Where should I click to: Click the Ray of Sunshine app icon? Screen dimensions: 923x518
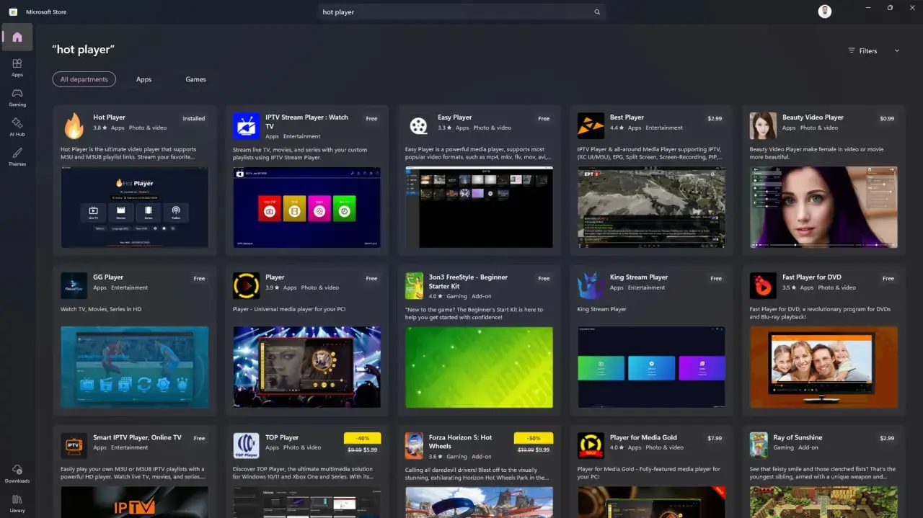coord(759,445)
